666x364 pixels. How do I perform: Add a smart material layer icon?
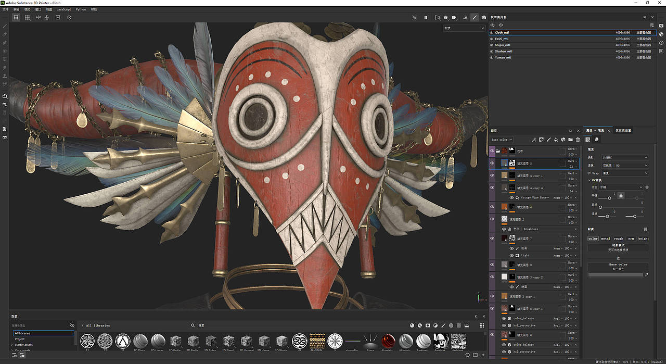tap(563, 140)
